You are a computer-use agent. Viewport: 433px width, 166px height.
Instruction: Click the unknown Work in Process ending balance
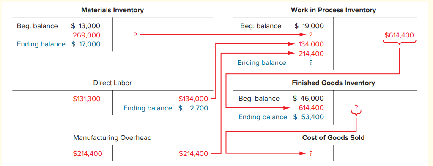[311, 63]
